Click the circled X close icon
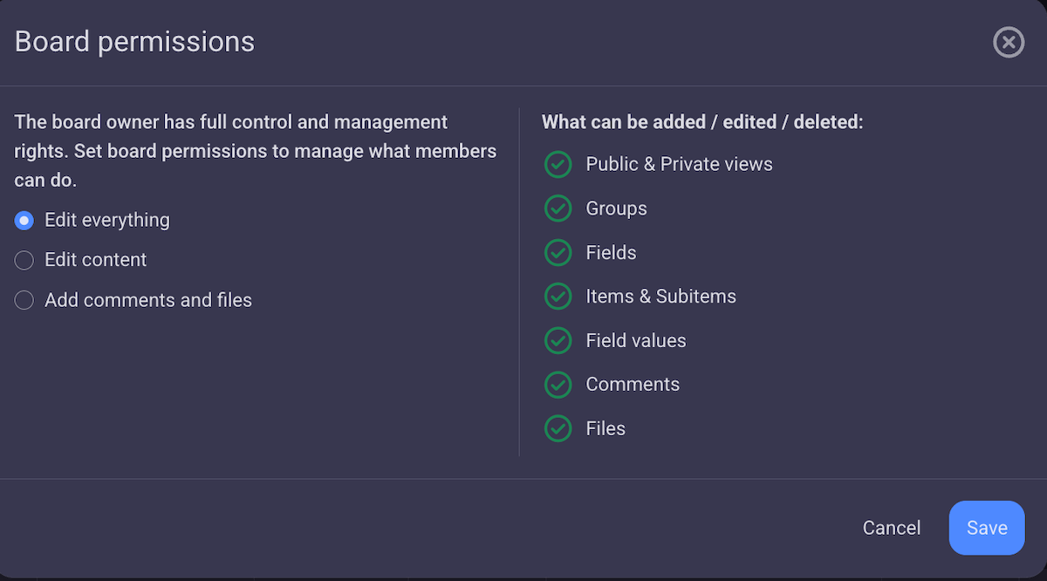The height and width of the screenshot is (581, 1047). pos(1008,42)
